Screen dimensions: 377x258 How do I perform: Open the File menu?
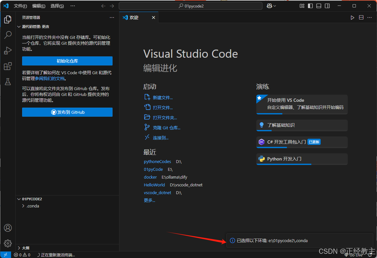click(20, 6)
